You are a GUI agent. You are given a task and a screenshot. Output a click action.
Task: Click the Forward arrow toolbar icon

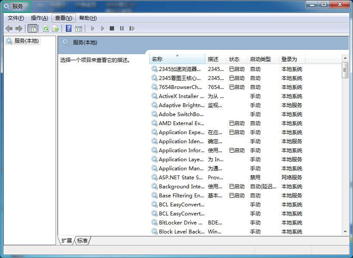[19, 29]
